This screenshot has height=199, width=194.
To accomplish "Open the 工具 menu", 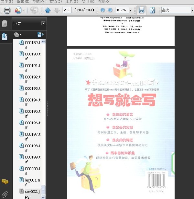I will pyautogui.click(x=72, y=2).
